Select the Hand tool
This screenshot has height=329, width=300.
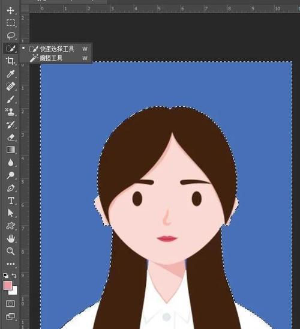pyautogui.click(x=11, y=239)
